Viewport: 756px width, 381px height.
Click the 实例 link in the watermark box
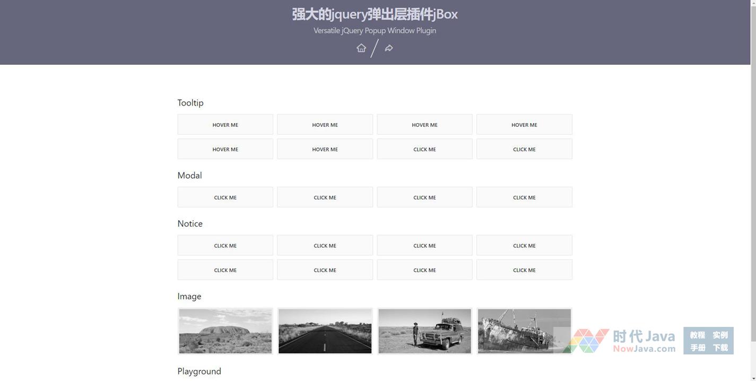(x=720, y=335)
